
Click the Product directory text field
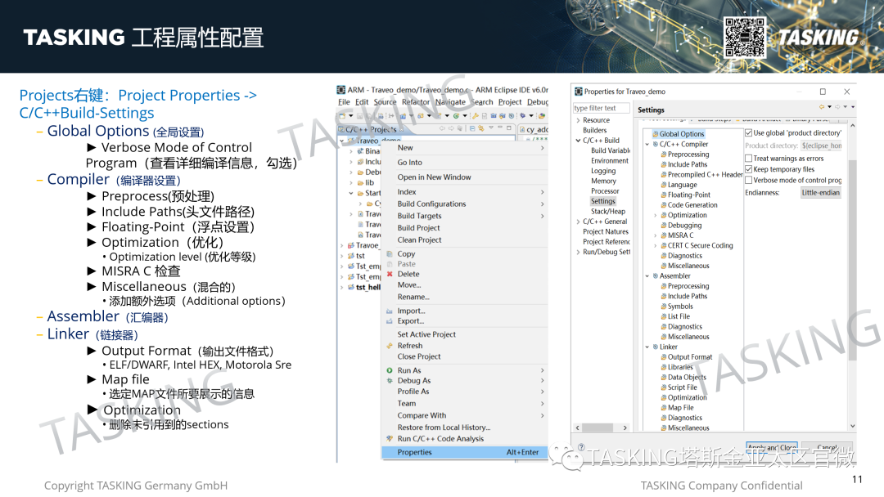821,146
